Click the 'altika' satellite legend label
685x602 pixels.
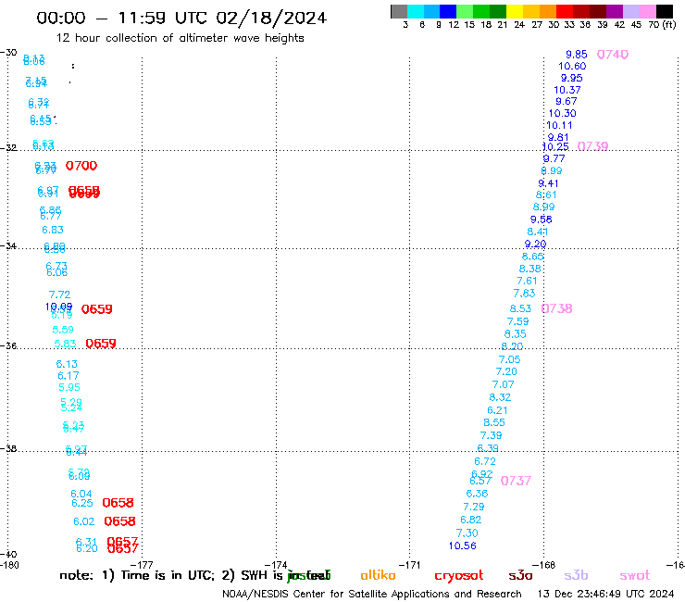[x=378, y=575]
